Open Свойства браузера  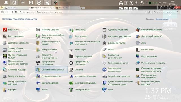(17, 70)
